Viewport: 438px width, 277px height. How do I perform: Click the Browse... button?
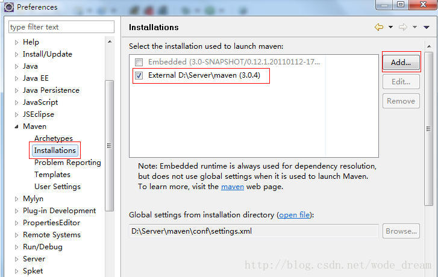click(x=401, y=231)
